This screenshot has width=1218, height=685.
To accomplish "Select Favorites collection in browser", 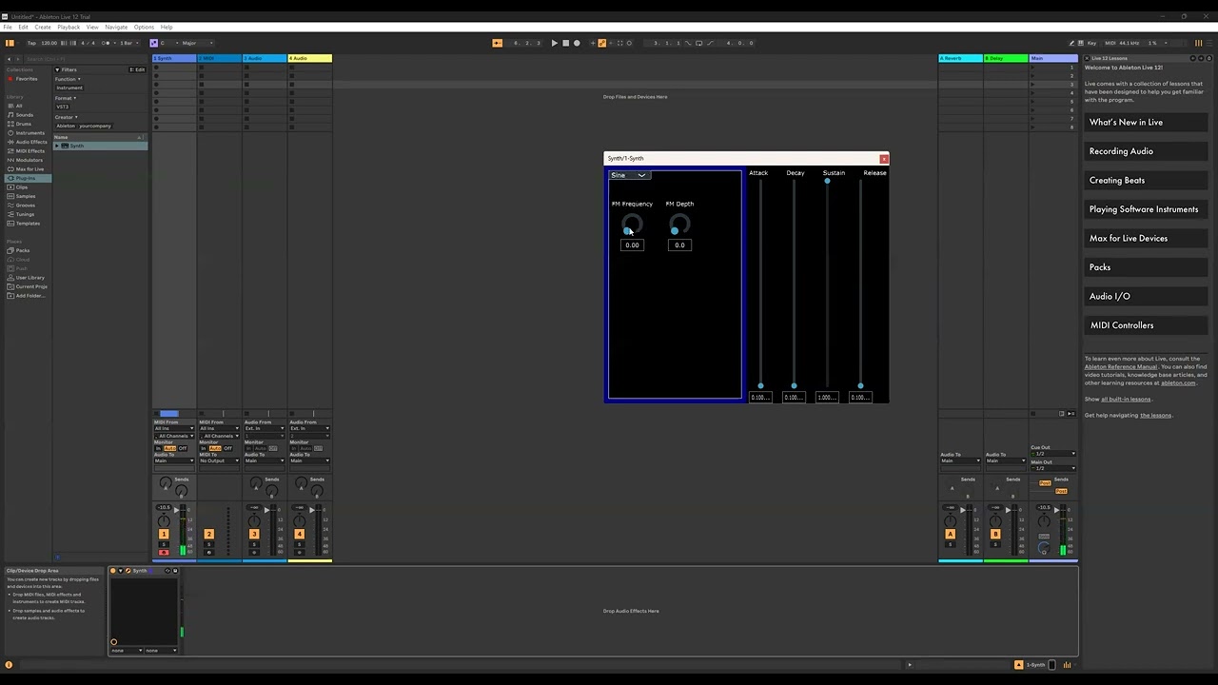I will 26,79.
